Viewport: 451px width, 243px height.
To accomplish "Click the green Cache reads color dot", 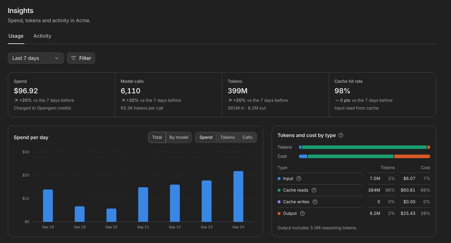I will click(x=279, y=190).
